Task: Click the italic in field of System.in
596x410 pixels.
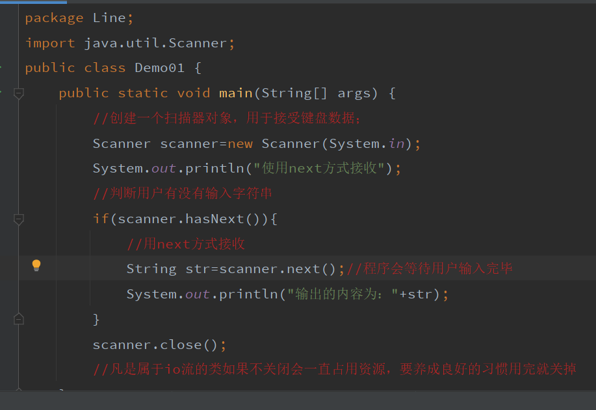Action: (396, 143)
